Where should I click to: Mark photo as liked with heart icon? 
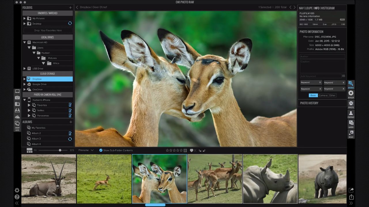pyautogui.click(x=191, y=150)
